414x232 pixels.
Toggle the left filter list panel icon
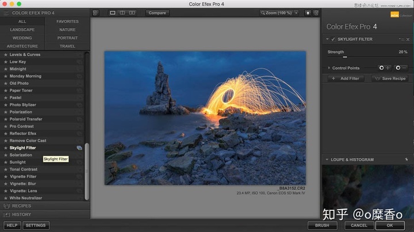(x=95, y=13)
